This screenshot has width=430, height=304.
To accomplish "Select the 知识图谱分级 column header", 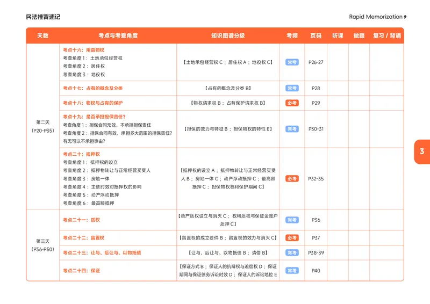I will (x=228, y=35).
